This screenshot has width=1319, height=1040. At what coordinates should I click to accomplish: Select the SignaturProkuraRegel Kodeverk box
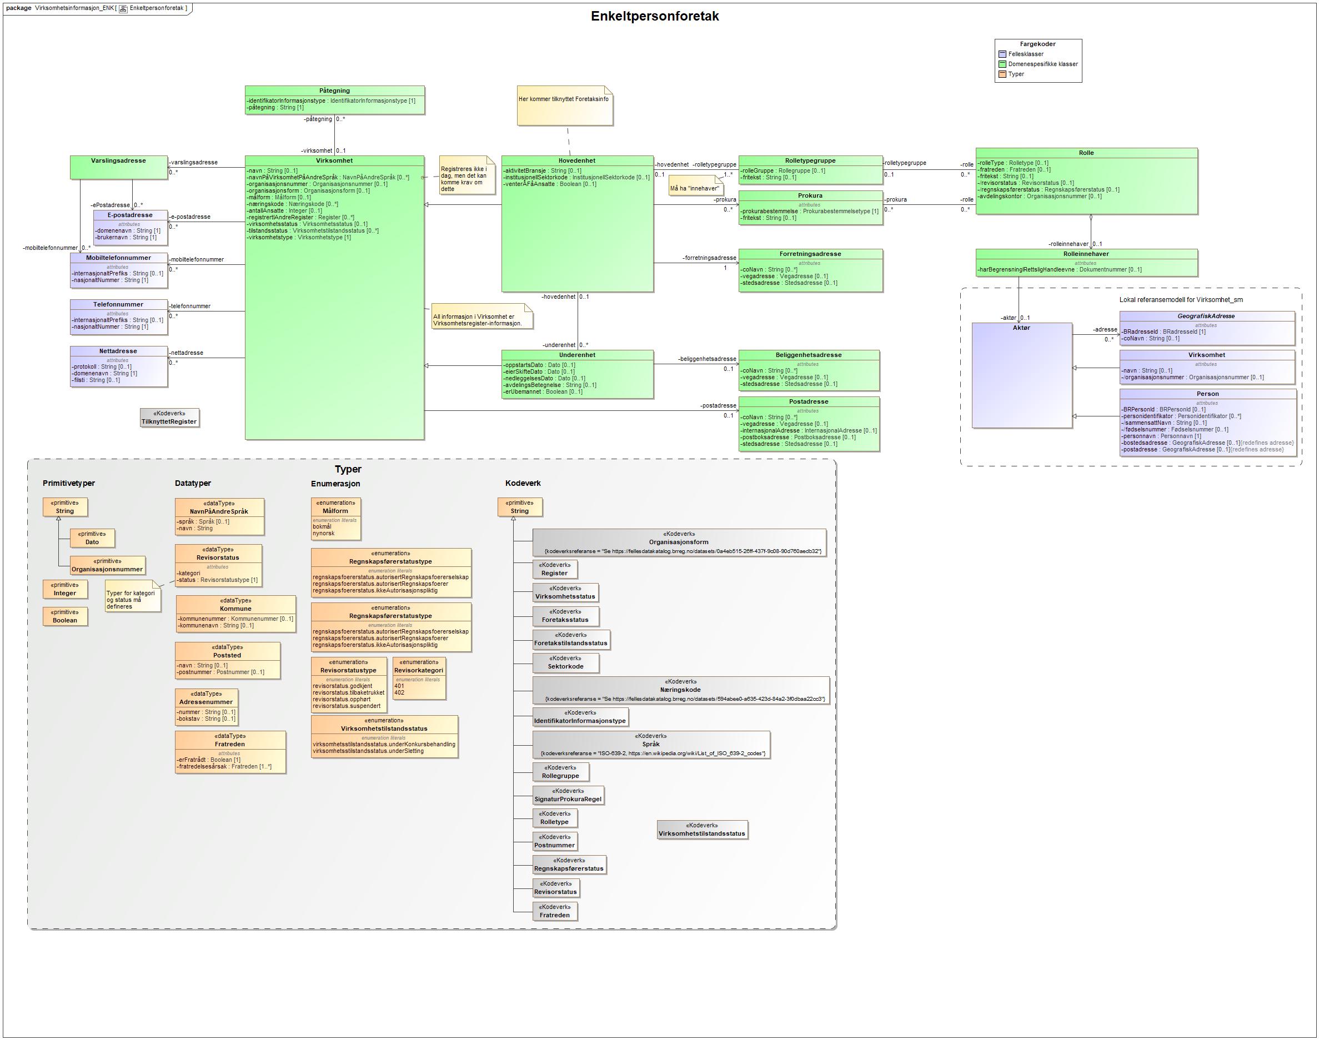tap(568, 795)
